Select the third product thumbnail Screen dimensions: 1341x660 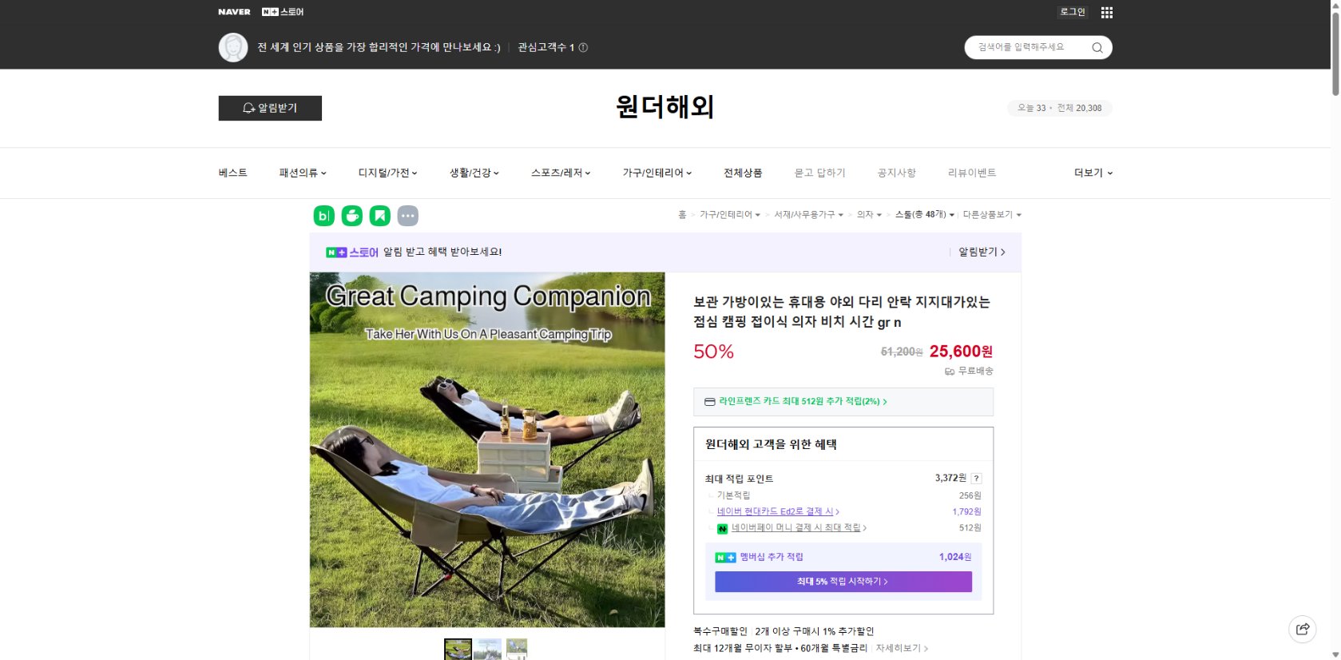click(x=516, y=649)
